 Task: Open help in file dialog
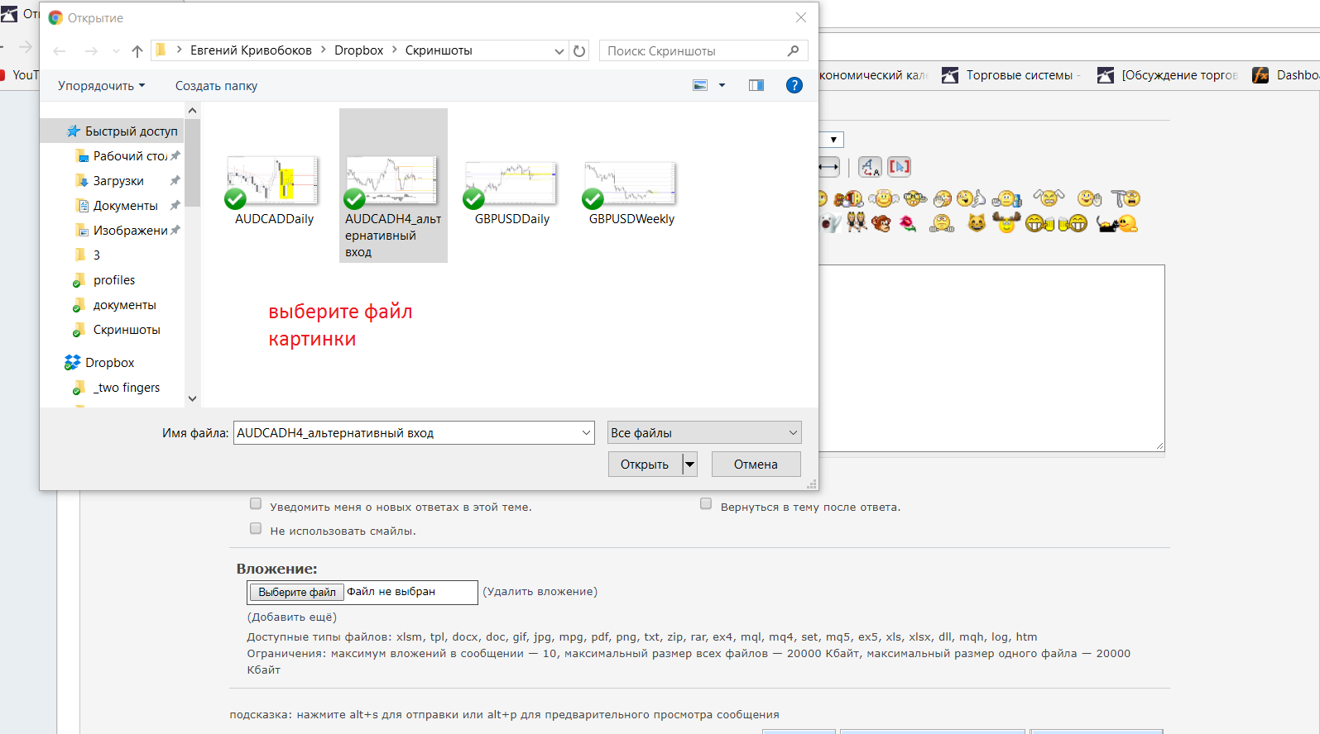tap(794, 85)
